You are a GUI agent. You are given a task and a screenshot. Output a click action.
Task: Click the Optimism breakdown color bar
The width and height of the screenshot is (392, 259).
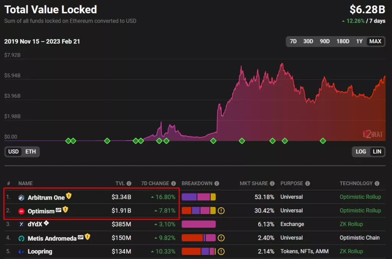click(199, 210)
